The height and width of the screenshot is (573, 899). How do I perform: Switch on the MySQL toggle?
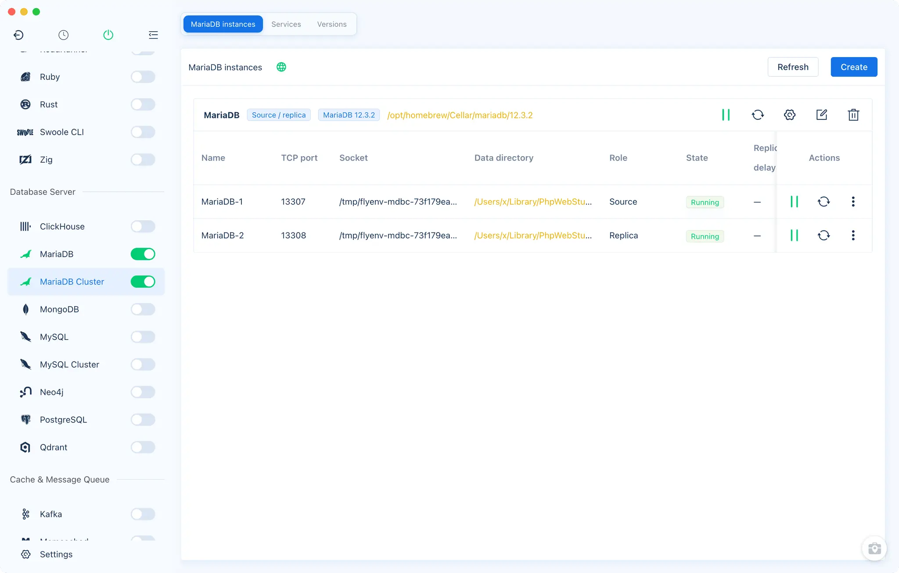point(143,337)
